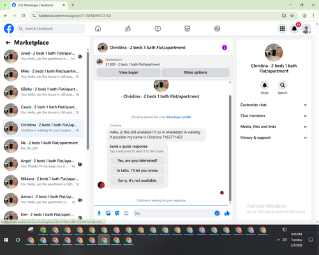
Task: Open the GBaby conversation
Action: (x=43, y=92)
